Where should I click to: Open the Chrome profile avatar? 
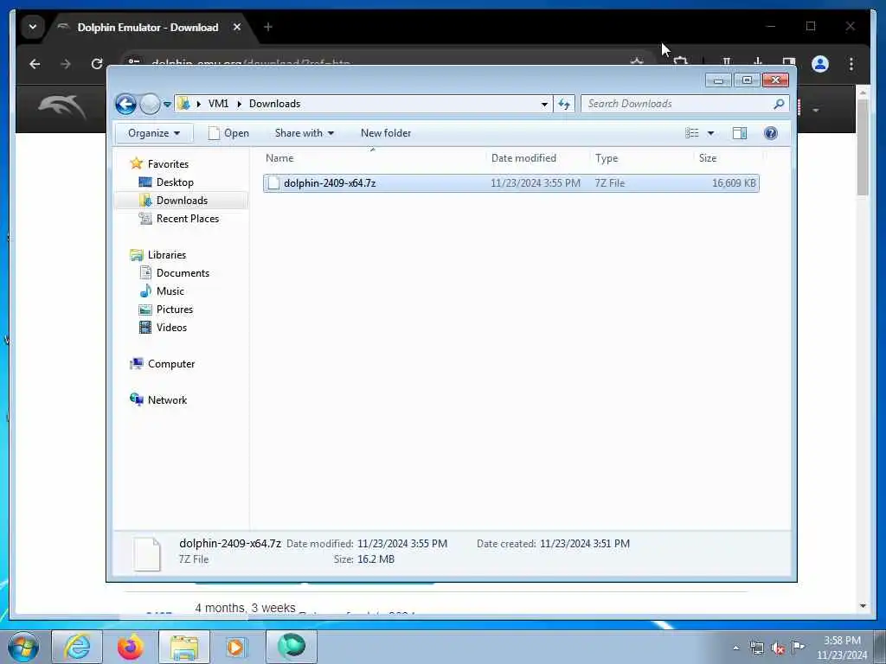point(820,64)
